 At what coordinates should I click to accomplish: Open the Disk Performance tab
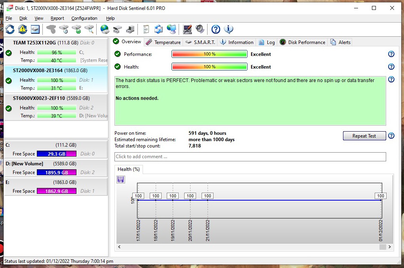(302, 42)
